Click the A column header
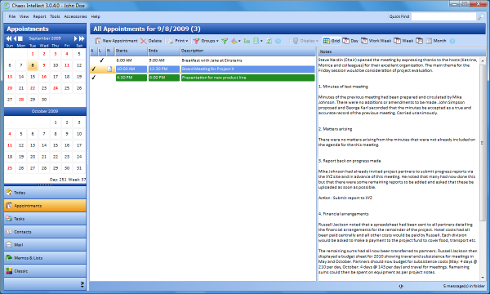490x294 pixels. [x=93, y=51]
